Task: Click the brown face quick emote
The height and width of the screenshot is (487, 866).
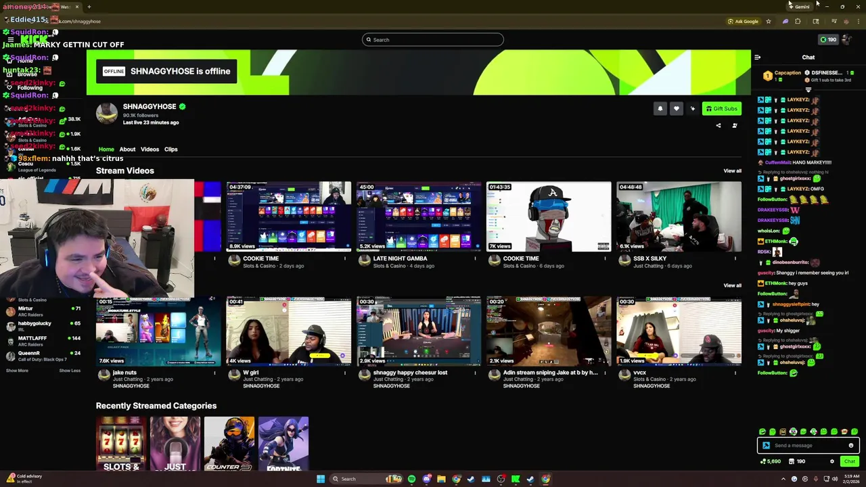Action: point(783,432)
